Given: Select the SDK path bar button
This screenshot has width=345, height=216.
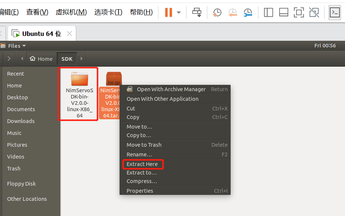Looking at the screenshot, I should tap(67, 59).
